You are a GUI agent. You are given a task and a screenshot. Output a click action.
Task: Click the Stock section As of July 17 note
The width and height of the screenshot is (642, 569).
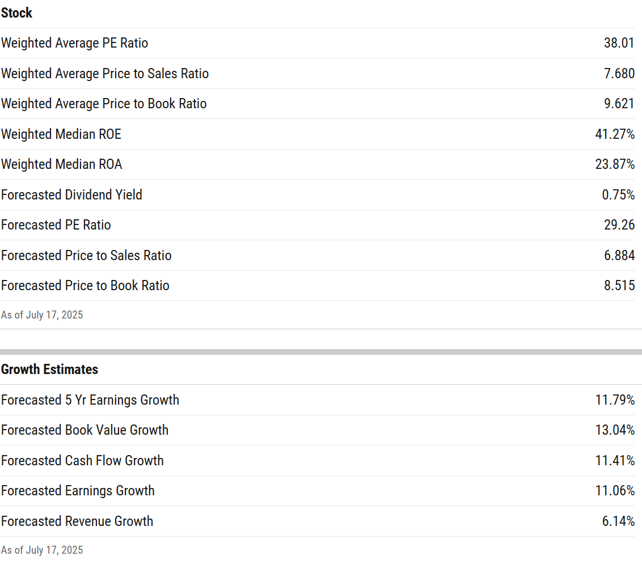[x=42, y=315]
